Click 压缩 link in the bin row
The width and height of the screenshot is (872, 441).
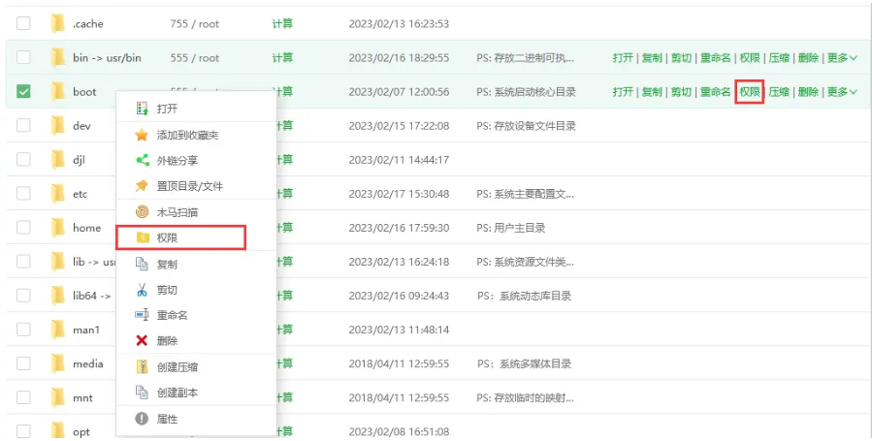[779, 58]
